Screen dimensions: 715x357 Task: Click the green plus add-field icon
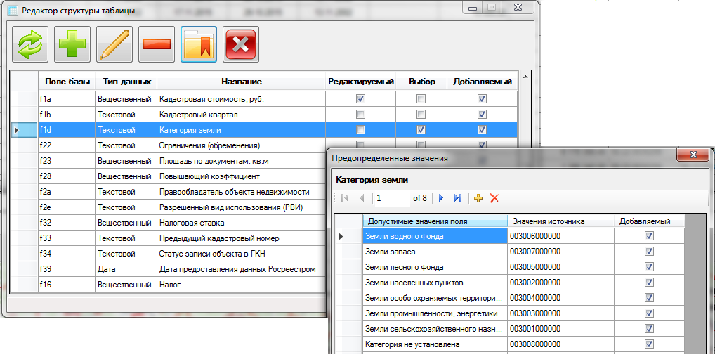(72, 44)
